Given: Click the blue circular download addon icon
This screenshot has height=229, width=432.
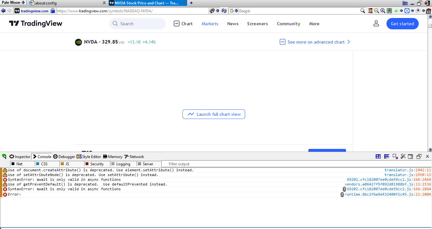Looking at the screenshot, I should (x=407, y=11).
